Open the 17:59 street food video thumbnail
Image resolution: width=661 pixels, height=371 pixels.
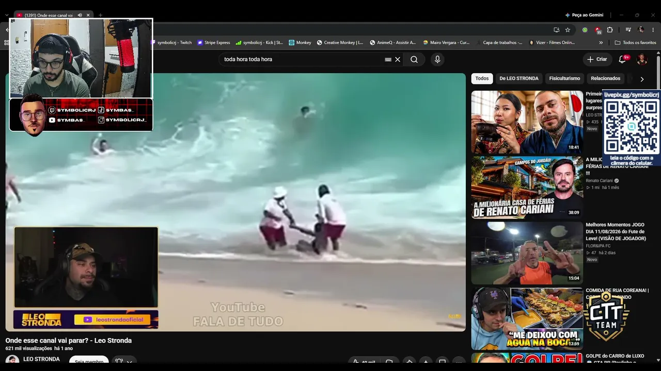(527, 318)
